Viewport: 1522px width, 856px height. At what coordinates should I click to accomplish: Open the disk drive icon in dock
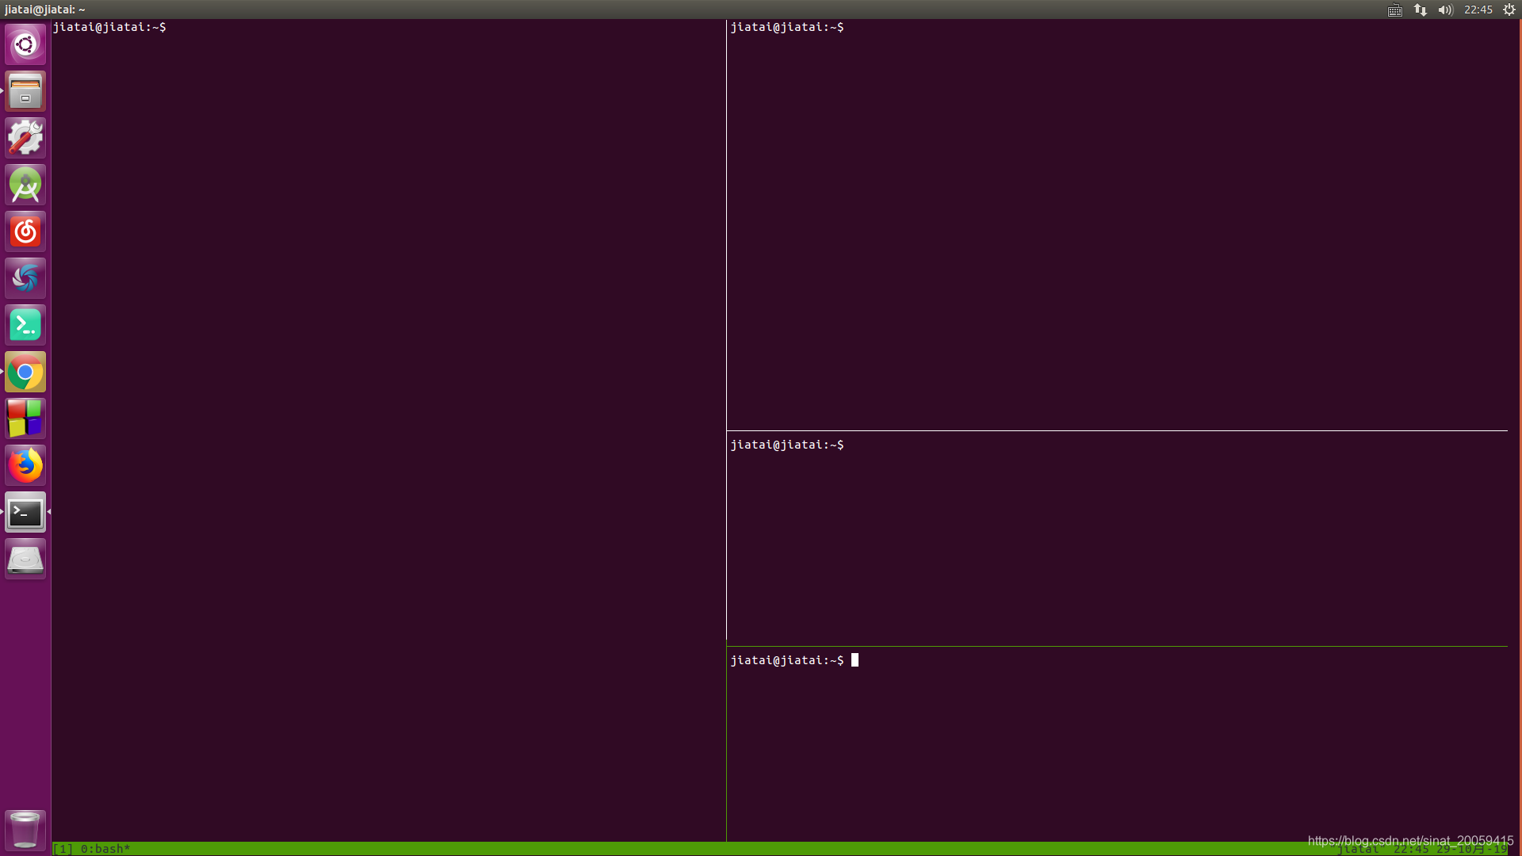[25, 560]
